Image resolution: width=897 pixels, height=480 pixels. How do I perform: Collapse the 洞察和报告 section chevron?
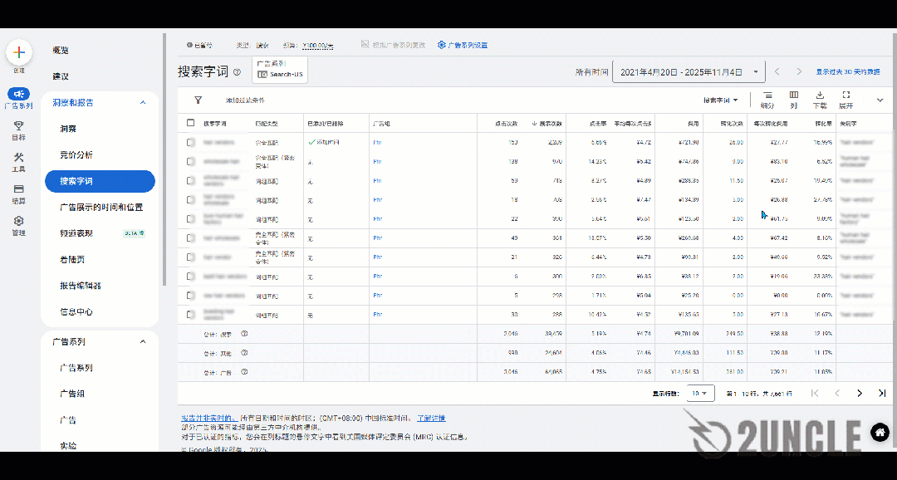pyautogui.click(x=142, y=103)
